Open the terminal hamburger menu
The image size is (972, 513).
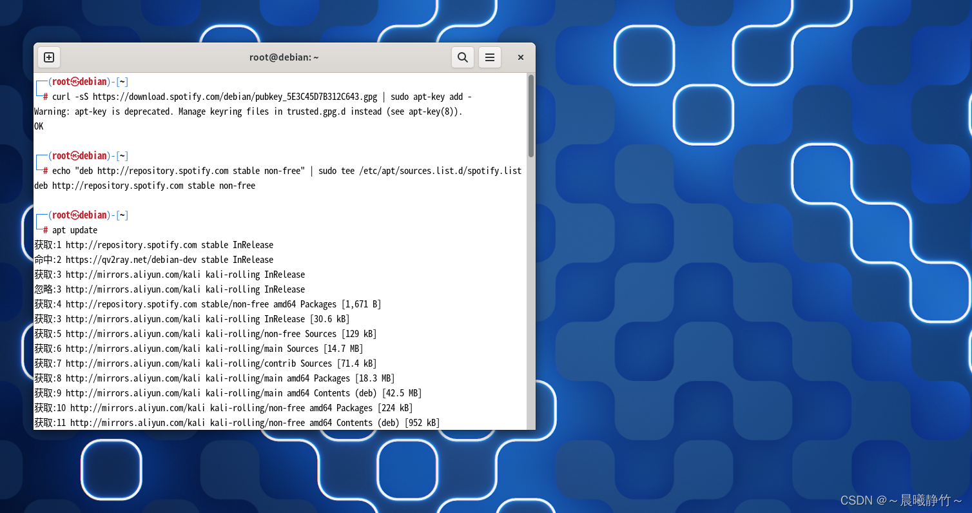pyautogui.click(x=489, y=57)
